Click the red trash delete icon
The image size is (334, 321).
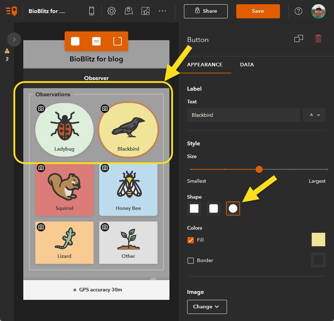pos(318,38)
